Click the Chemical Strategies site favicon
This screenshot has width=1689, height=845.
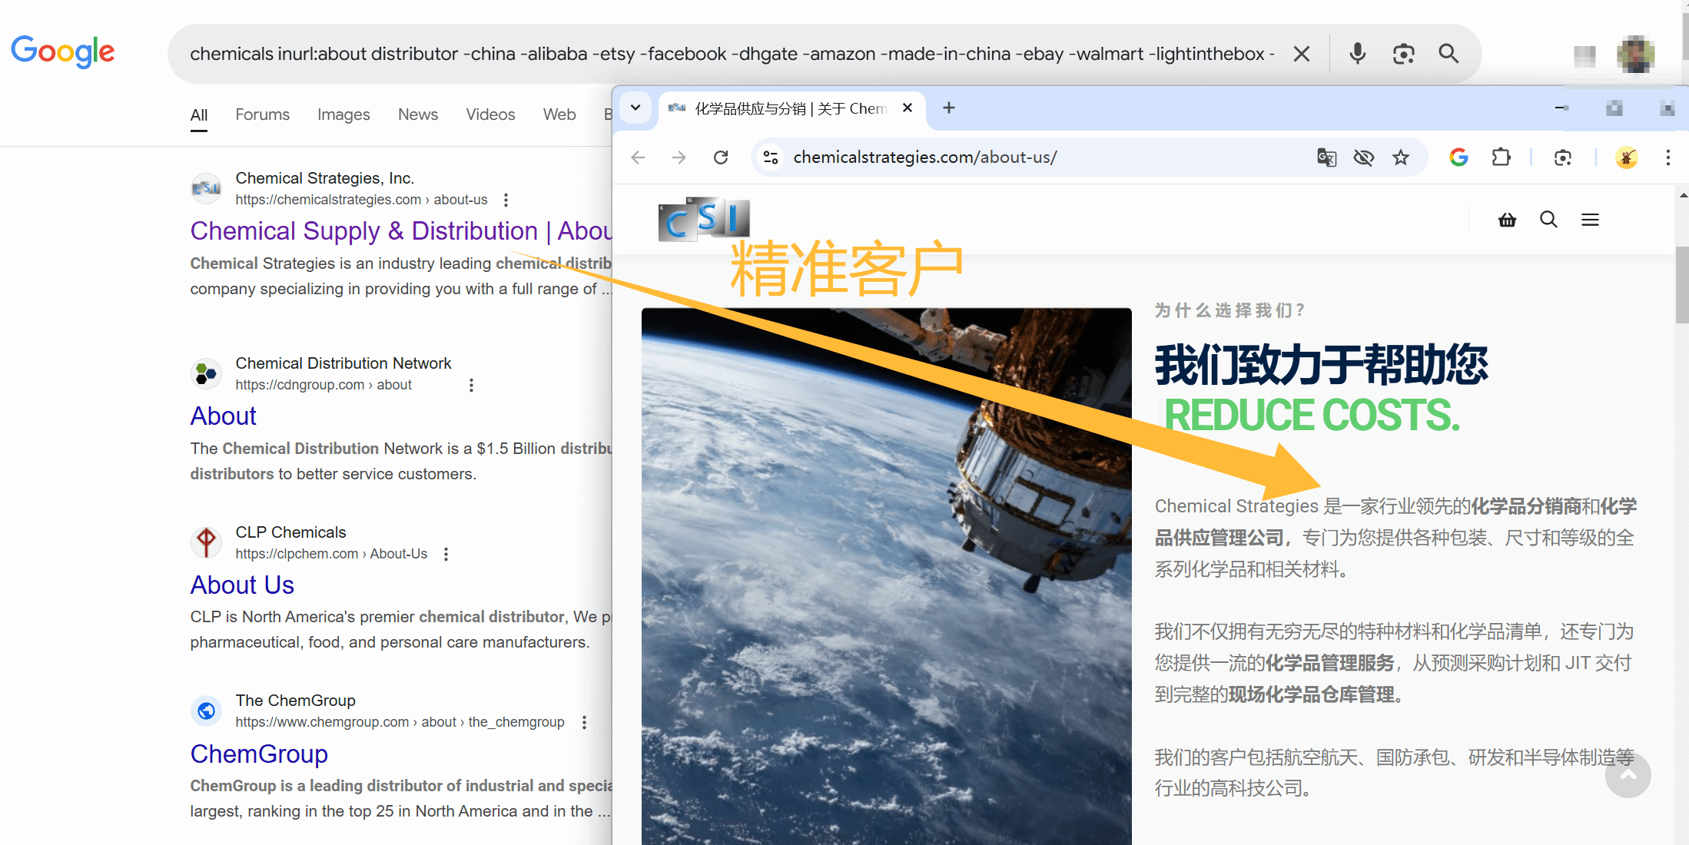pos(206,188)
